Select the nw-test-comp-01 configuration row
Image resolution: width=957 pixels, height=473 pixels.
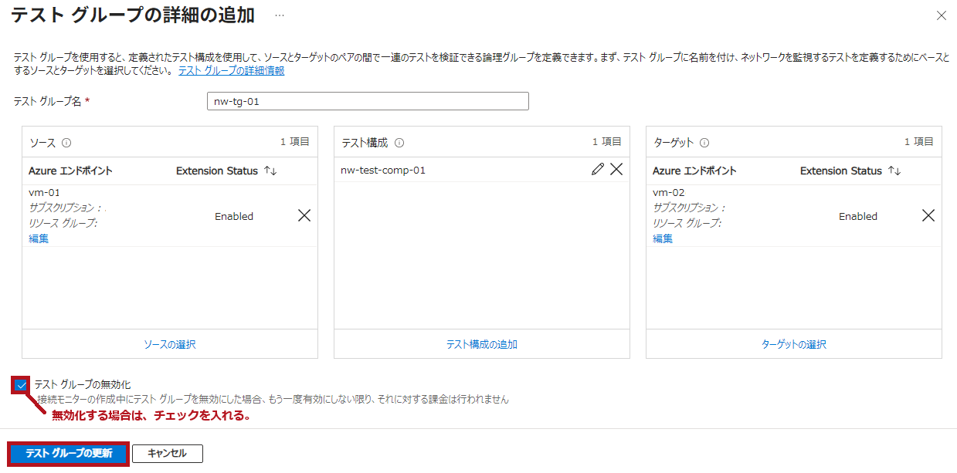[x=482, y=170]
